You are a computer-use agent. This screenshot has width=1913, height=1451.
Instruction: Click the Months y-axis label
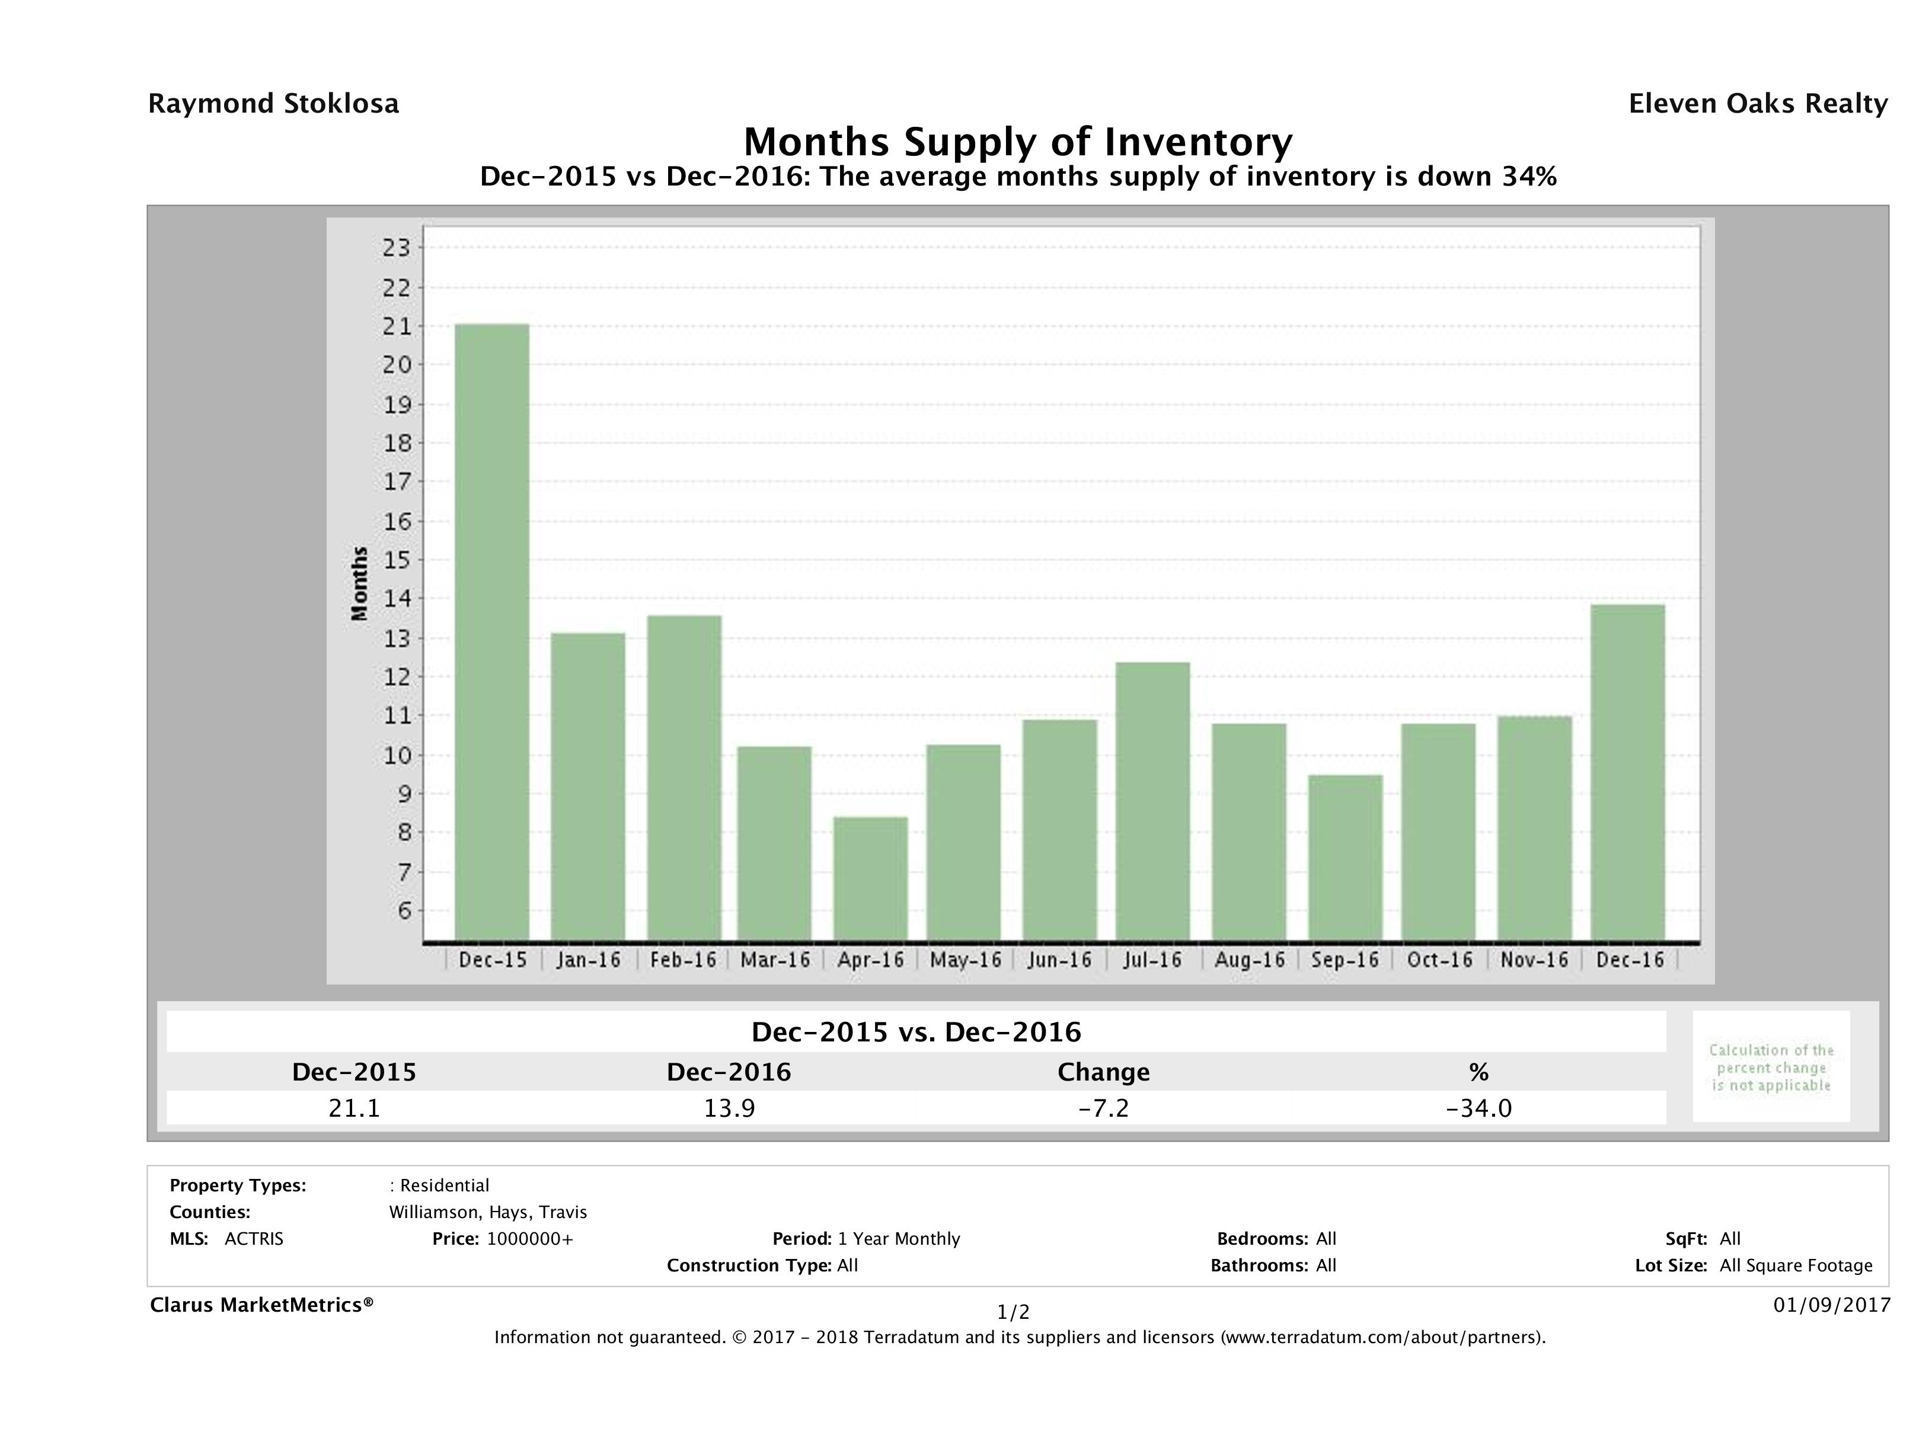359,584
